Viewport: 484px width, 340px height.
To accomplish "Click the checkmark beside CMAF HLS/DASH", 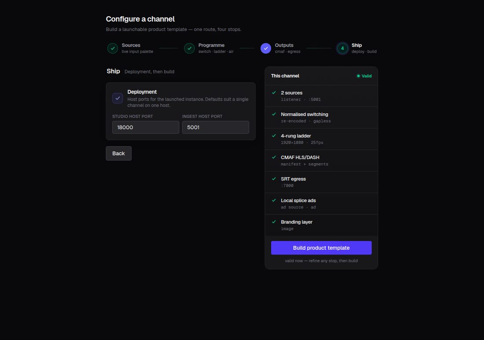I will (x=274, y=157).
